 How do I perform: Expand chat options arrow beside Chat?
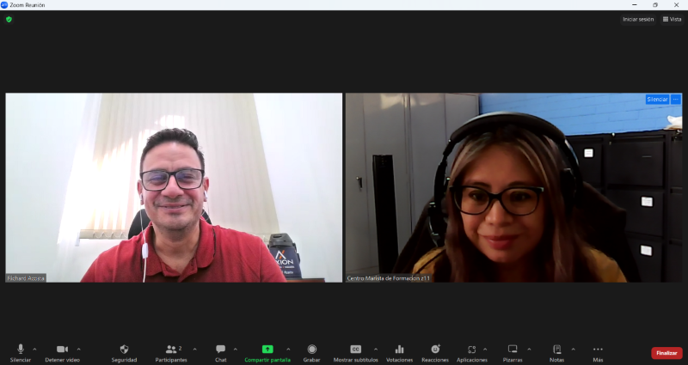click(x=235, y=350)
